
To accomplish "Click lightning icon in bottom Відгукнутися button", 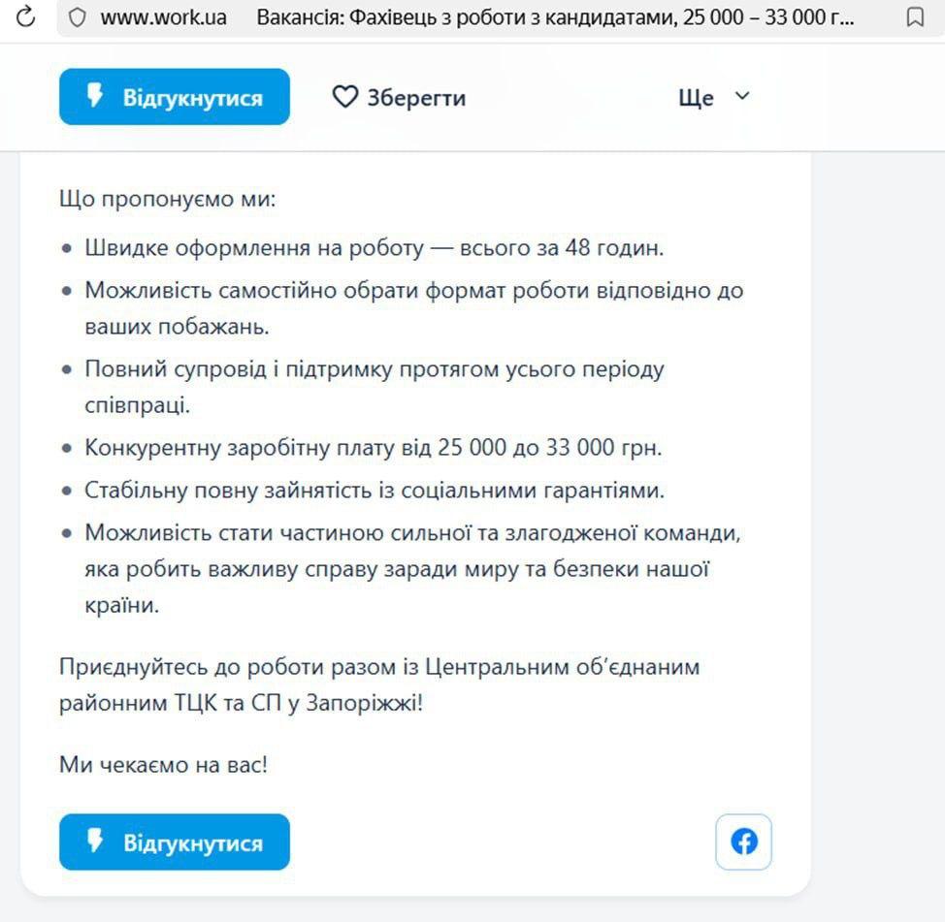I will pos(95,841).
